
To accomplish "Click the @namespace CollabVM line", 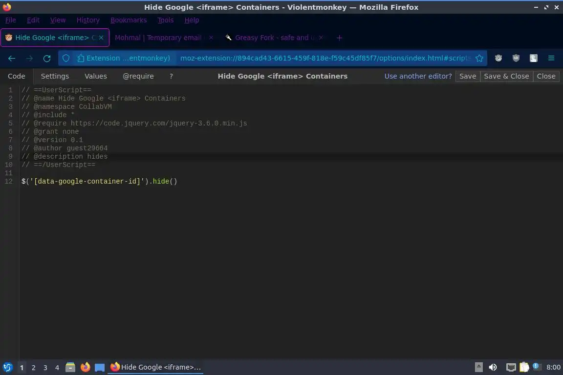I will pyautogui.click(x=66, y=106).
